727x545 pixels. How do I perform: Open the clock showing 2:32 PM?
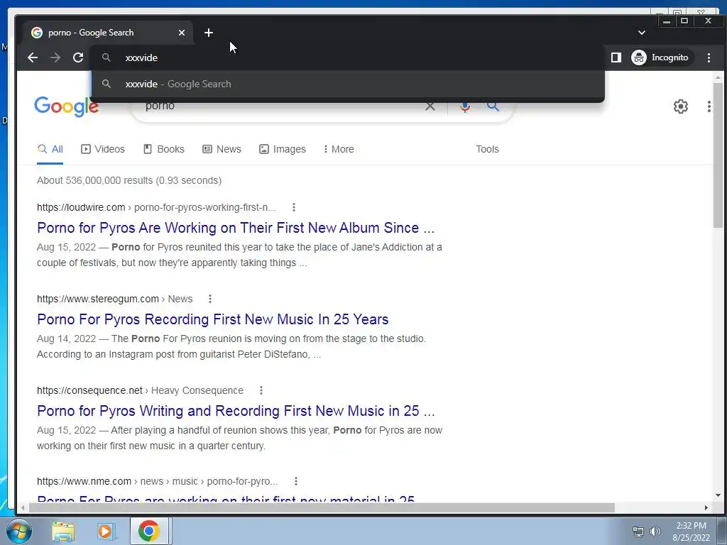(692, 532)
